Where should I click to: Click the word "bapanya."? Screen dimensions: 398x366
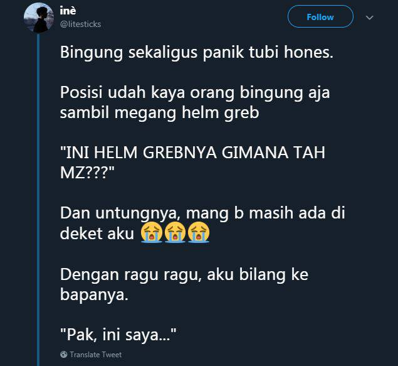coord(94,295)
